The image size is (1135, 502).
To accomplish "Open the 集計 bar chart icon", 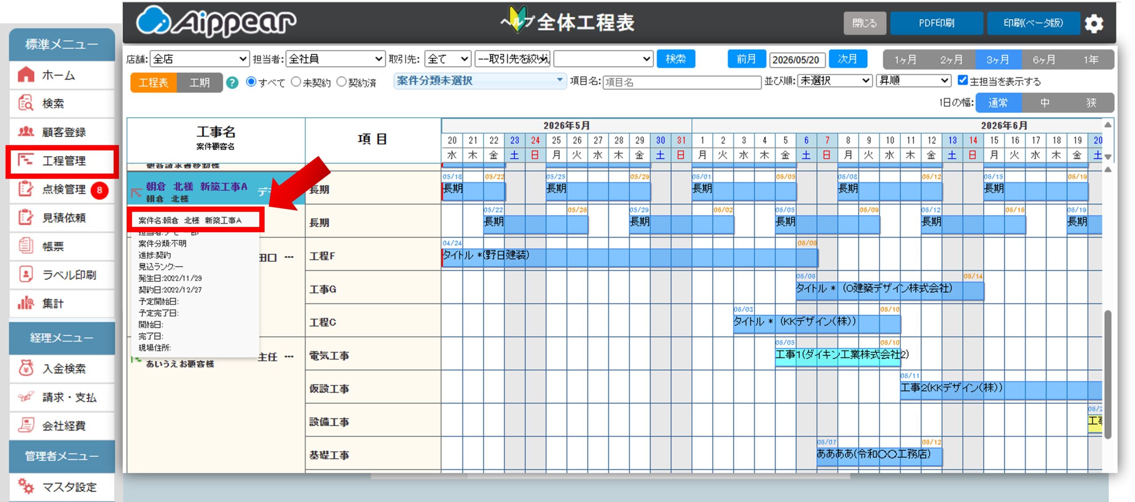I will pos(26,303).
